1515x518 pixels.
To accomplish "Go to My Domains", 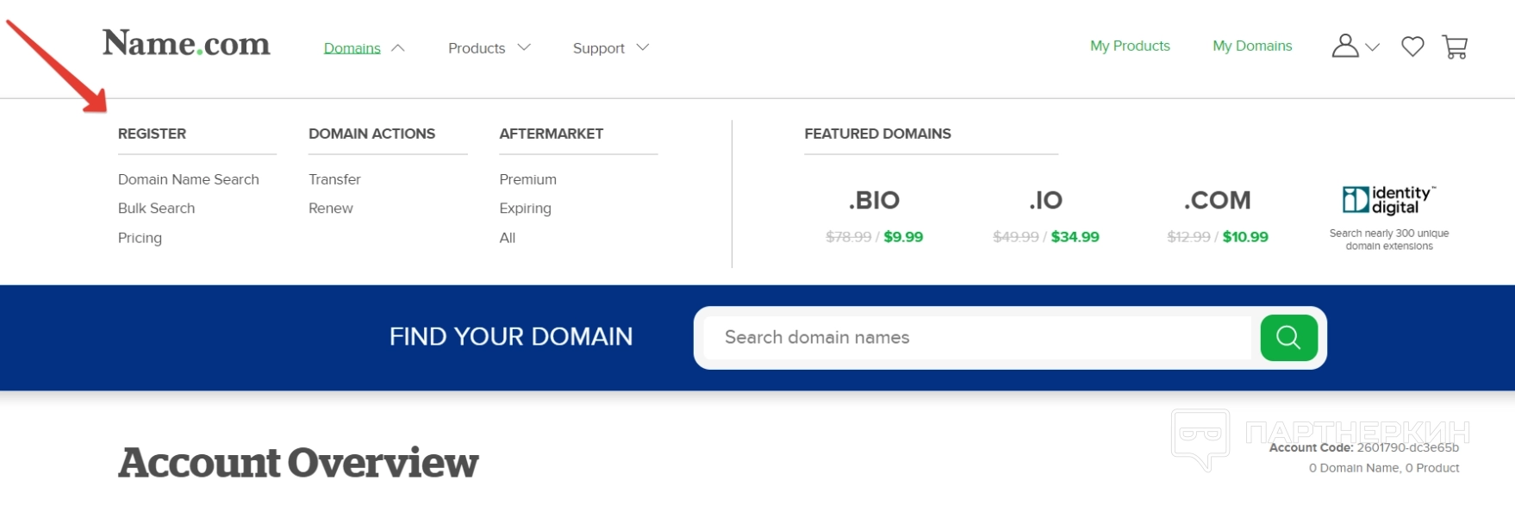I will click(x=1252, y=46).
